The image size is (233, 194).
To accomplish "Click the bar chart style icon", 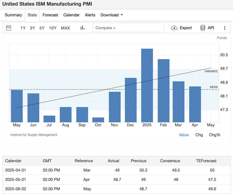I will 82,28.
